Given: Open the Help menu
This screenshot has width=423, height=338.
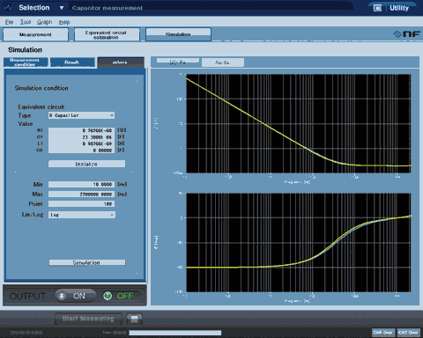Looking at the screenshot, I should [x=64, y=22].
